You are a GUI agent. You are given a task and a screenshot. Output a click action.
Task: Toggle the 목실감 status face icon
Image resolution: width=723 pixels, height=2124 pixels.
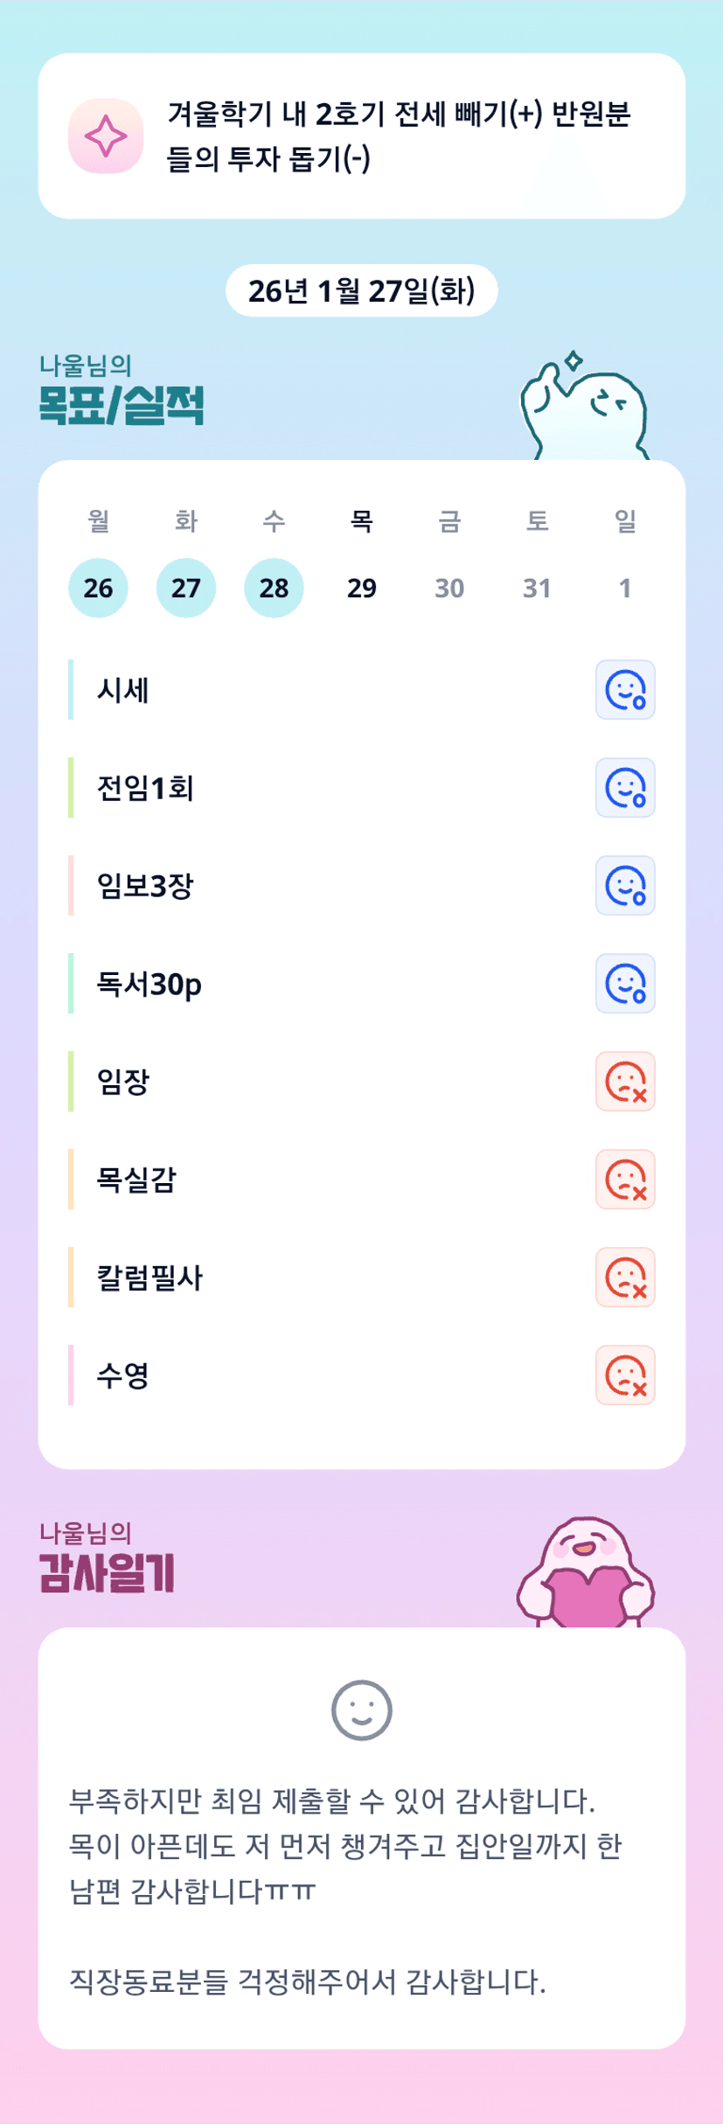point(625,1180)
